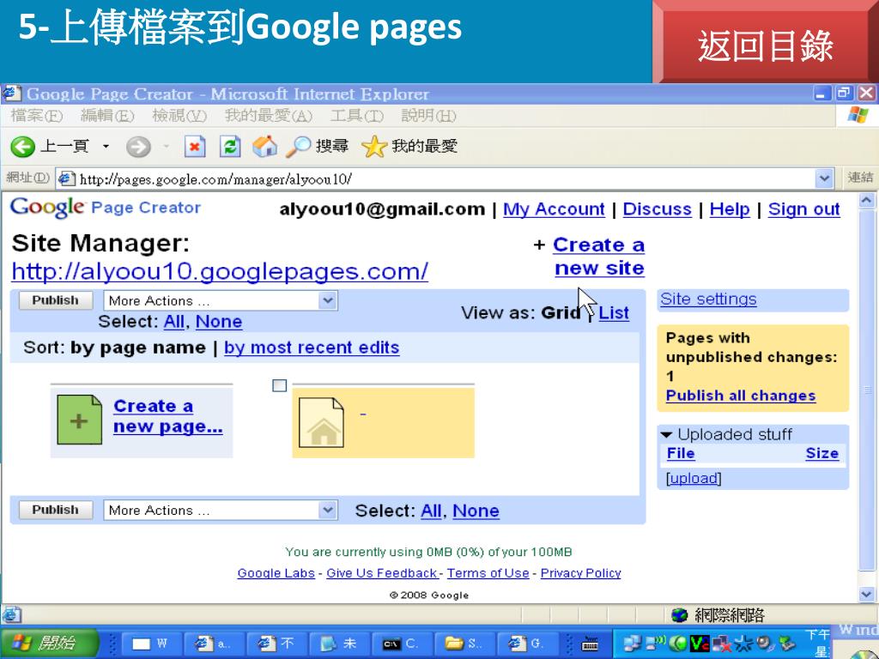Open the 檔案(F) File menu
This screenshot has width=879, height=659.
click(37, 116)
